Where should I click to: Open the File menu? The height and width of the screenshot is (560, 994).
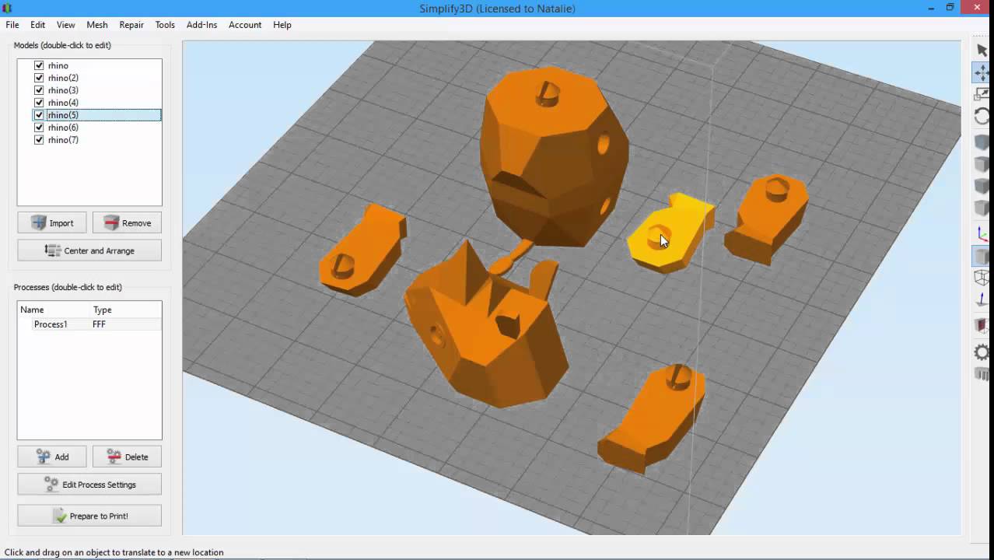[x=12, y=25]
